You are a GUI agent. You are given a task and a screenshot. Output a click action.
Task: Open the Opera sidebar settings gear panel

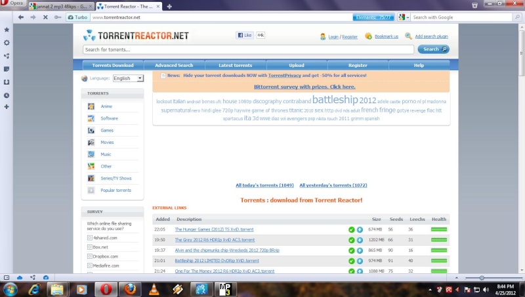point(7,43)
